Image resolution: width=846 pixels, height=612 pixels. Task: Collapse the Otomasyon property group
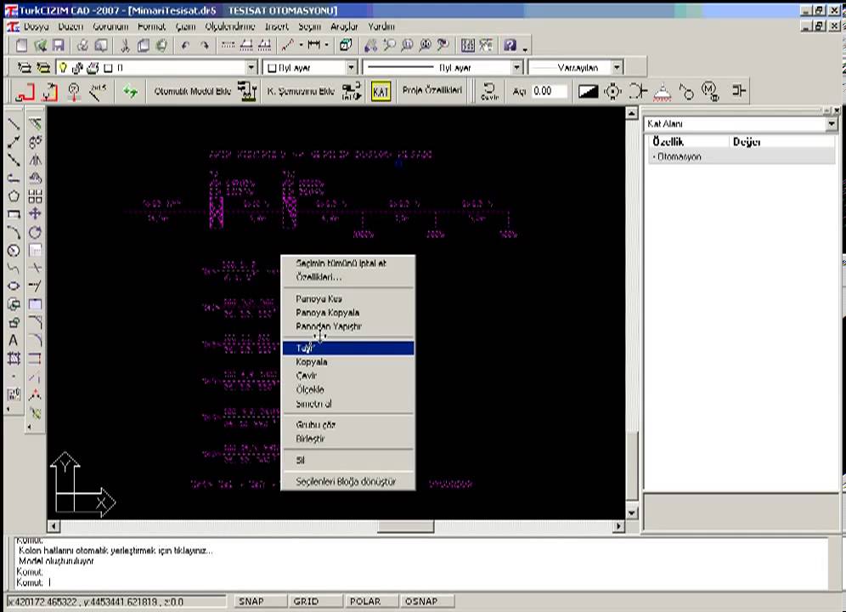point(655,157)
